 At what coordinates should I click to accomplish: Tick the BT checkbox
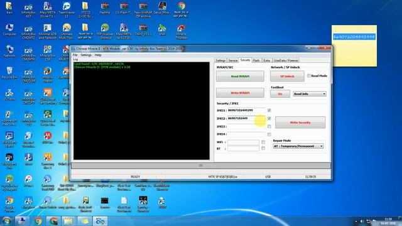[x=263, y=148]
